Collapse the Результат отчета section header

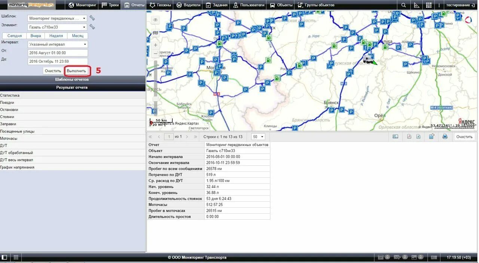pos(73,87)
